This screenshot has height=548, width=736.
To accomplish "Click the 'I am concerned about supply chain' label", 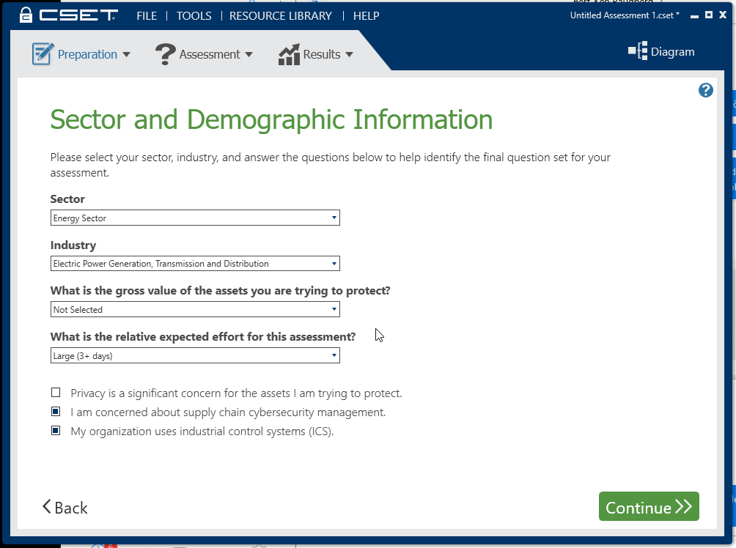I will (x=228, y=412).
